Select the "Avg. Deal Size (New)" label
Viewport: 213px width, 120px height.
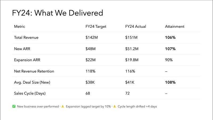tap(32, 82)
